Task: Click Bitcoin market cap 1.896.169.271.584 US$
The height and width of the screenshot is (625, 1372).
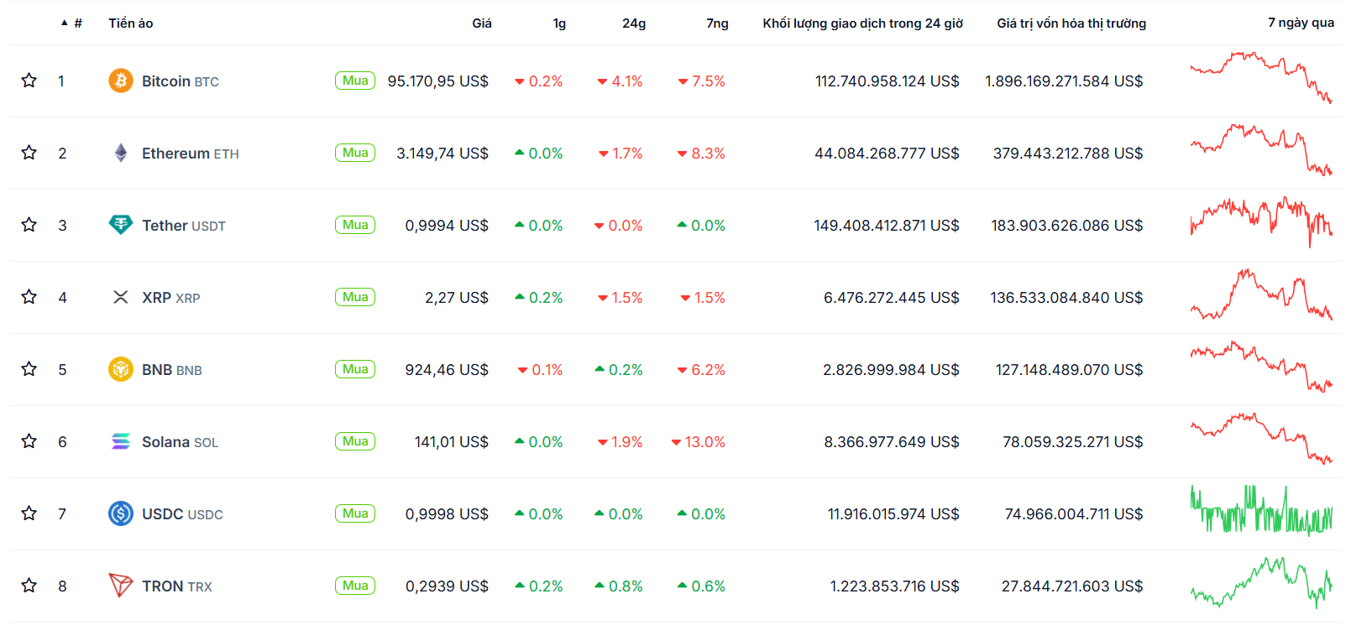Action: (1064, 81)
